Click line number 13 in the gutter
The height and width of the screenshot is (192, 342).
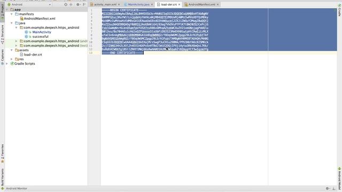tap(91, 53)
